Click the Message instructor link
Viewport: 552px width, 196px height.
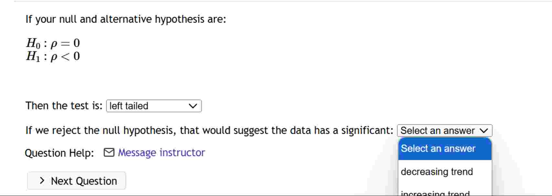161,152
